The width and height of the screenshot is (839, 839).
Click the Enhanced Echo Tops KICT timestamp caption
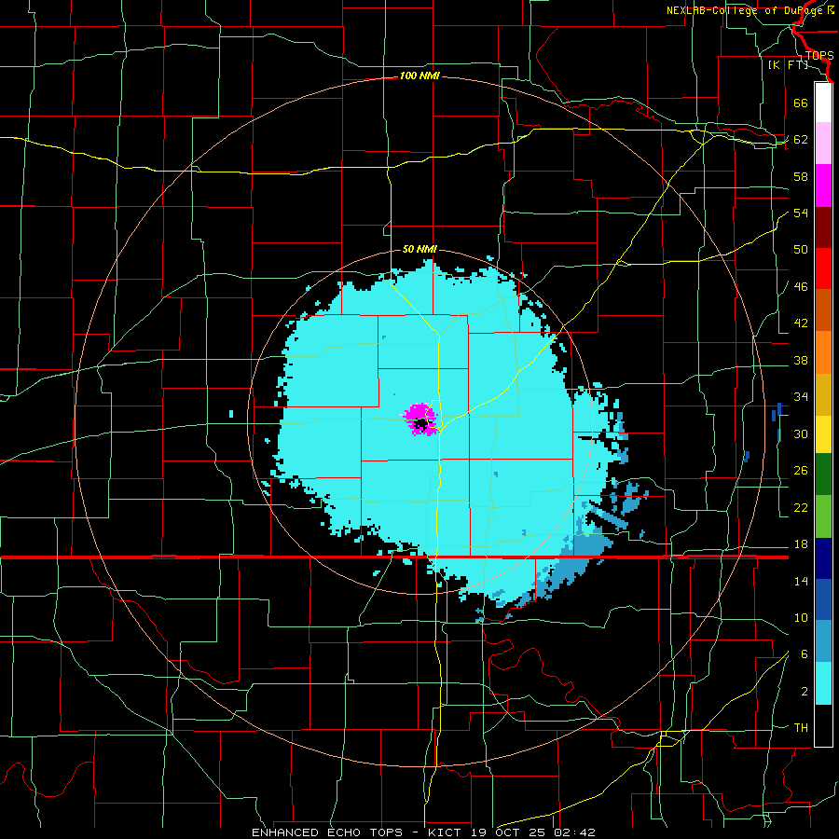[423, 832]
